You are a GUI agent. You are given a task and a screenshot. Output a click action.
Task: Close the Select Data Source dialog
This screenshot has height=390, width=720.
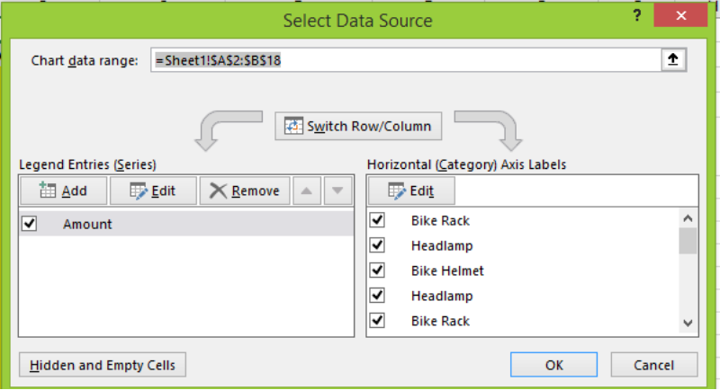[x=680, y=15]
